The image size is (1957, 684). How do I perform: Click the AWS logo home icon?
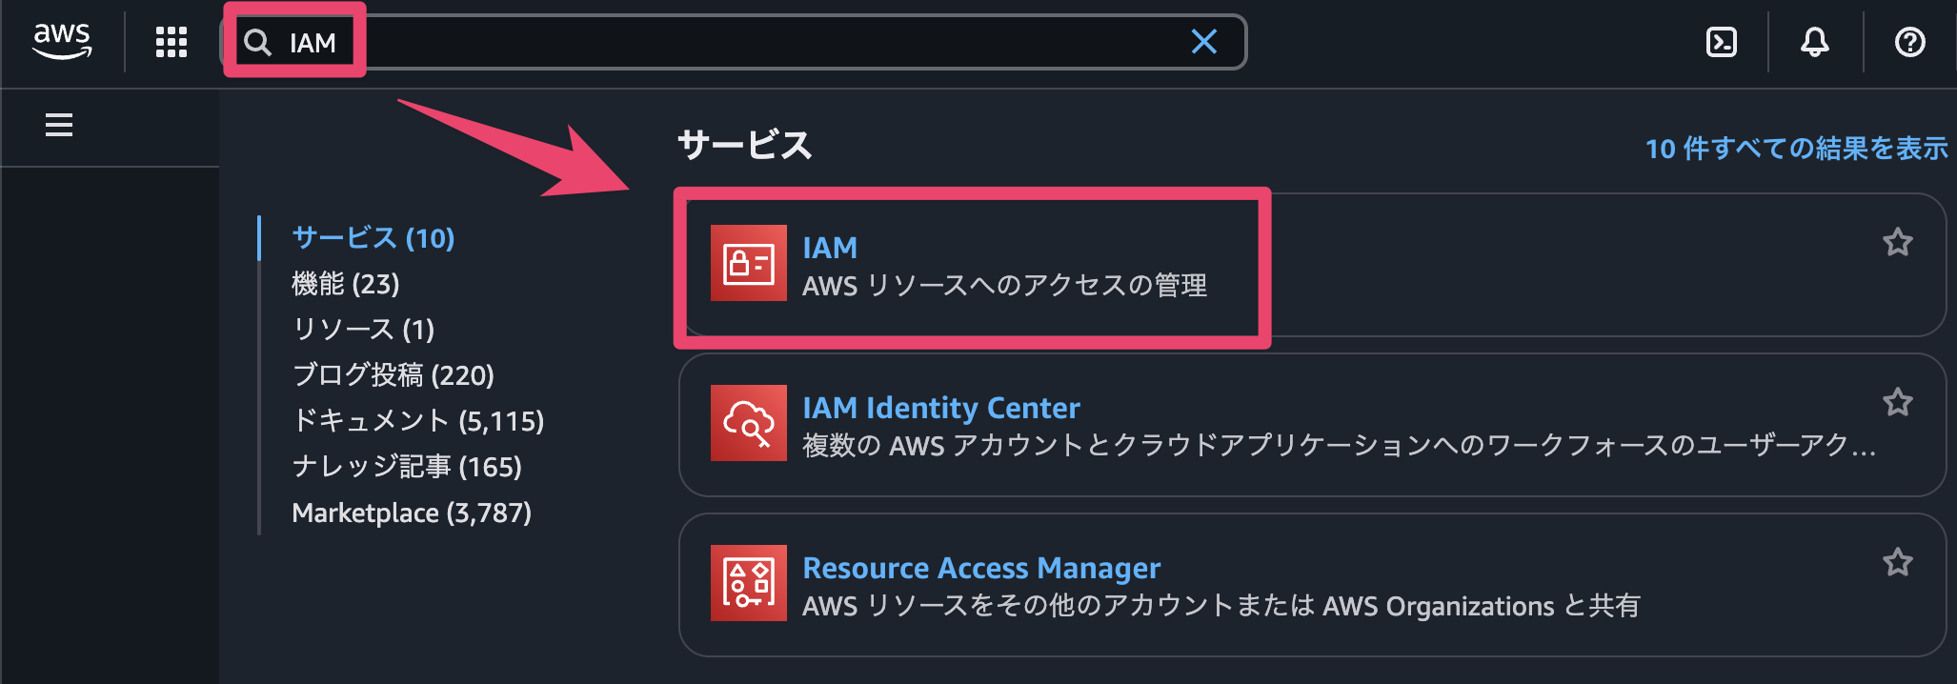62,41
